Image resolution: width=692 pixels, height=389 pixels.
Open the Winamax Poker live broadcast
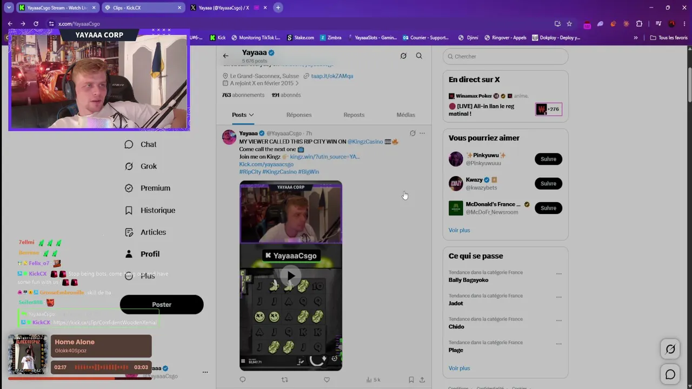[x=505, y=105]
